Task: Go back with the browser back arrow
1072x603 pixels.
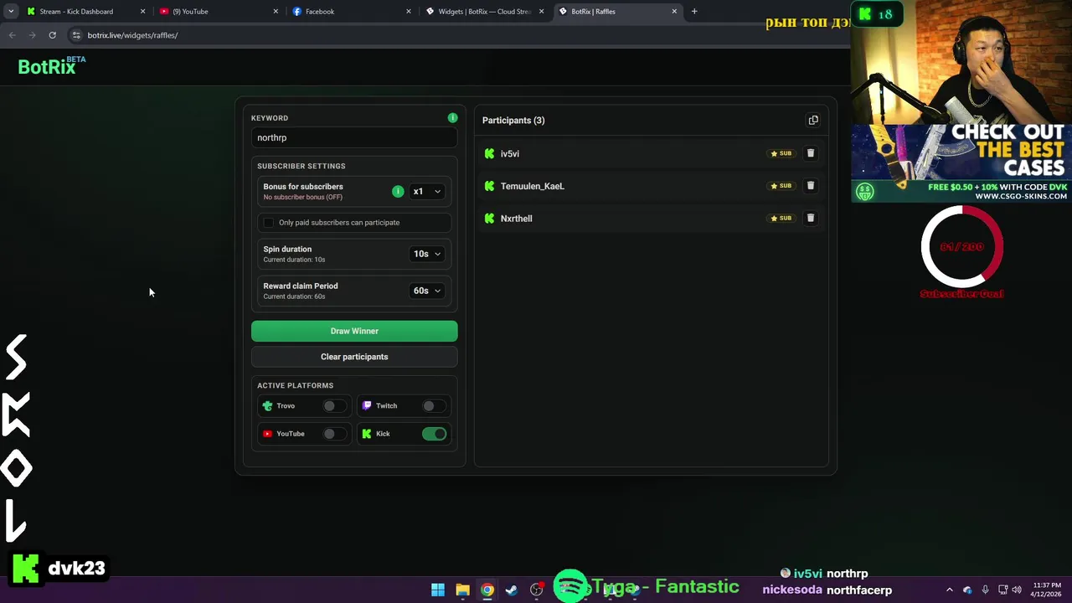Action: tap(12, 35)
